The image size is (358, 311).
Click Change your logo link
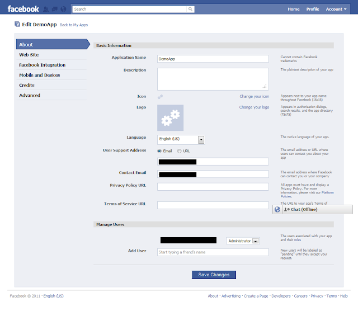254,107
